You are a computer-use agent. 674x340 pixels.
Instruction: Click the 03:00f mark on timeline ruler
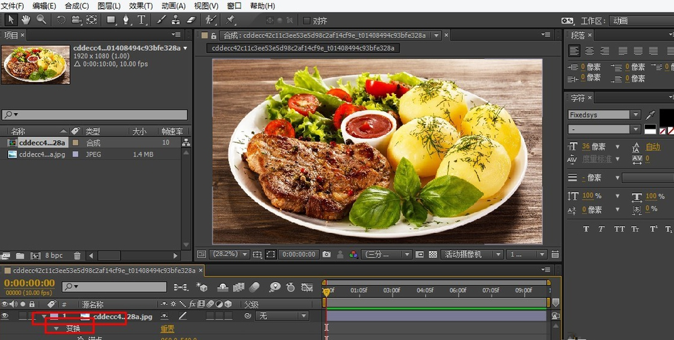pos(392,290)
